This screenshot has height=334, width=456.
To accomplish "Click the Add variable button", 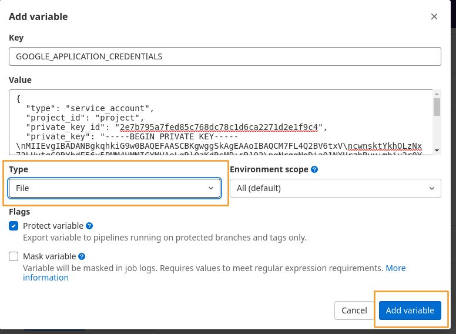I will point(410,310).
